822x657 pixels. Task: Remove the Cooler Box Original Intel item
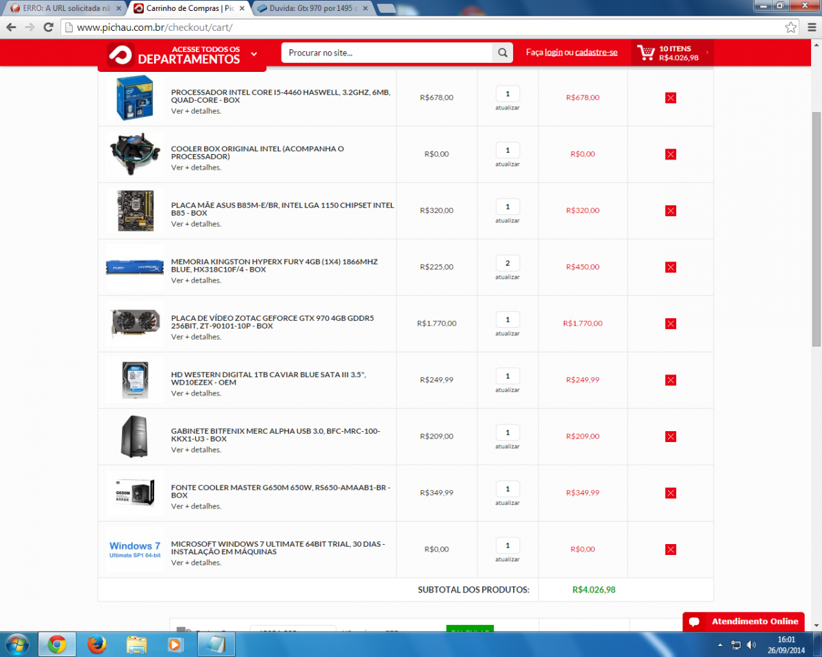(x=671, y=155)
